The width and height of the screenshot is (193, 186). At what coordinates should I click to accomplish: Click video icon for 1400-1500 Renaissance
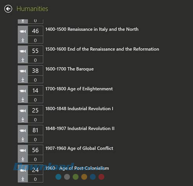pyautogui.click(x=23, y=31)
